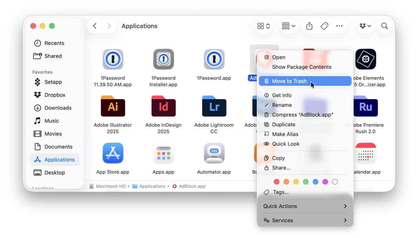Open the Share toolbar icon
Image resolution: width=418 pixels, height=238 pixels.
(309, 26)
